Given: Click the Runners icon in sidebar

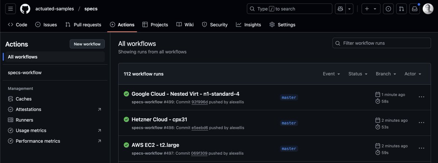Looking at the screenshot, I should tap(11, 120).
